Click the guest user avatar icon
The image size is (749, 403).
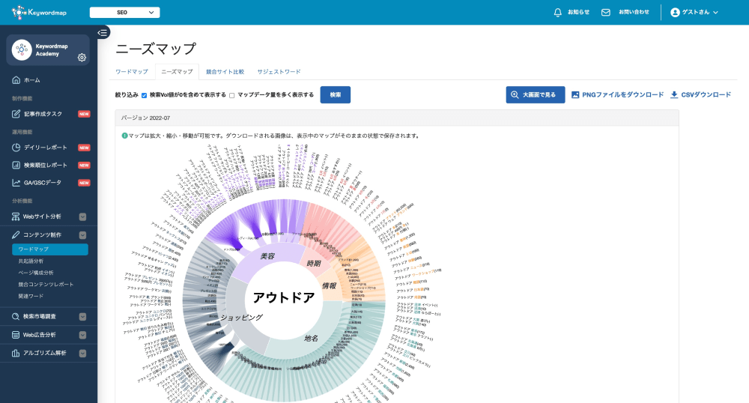(x=675, y=13)
